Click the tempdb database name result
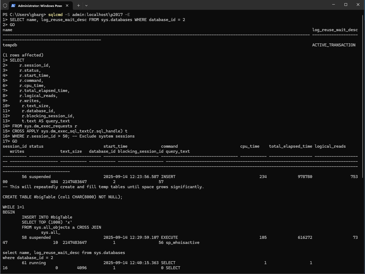 click(10, 45)
